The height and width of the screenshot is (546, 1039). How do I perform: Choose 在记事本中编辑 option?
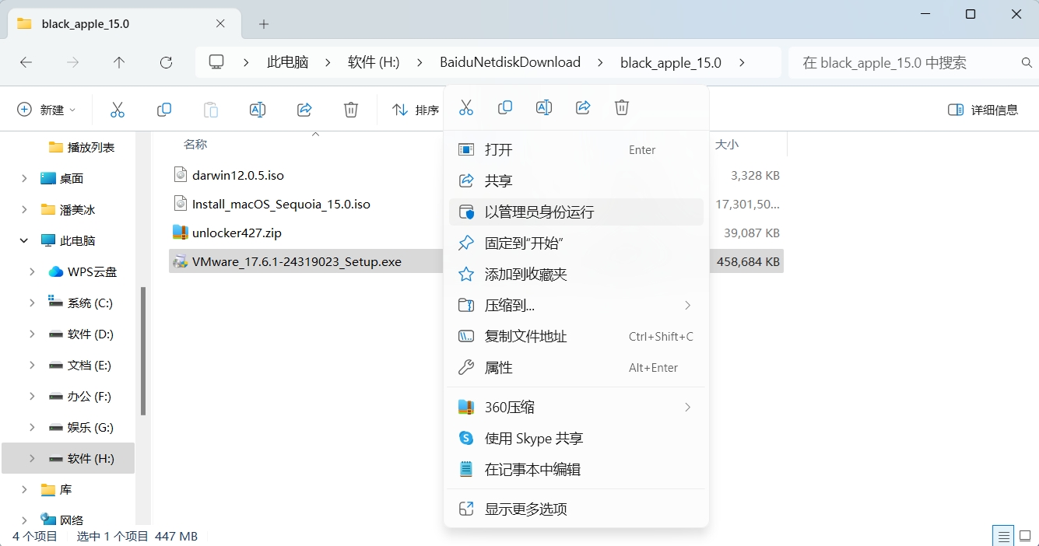(x=576, y=469)
